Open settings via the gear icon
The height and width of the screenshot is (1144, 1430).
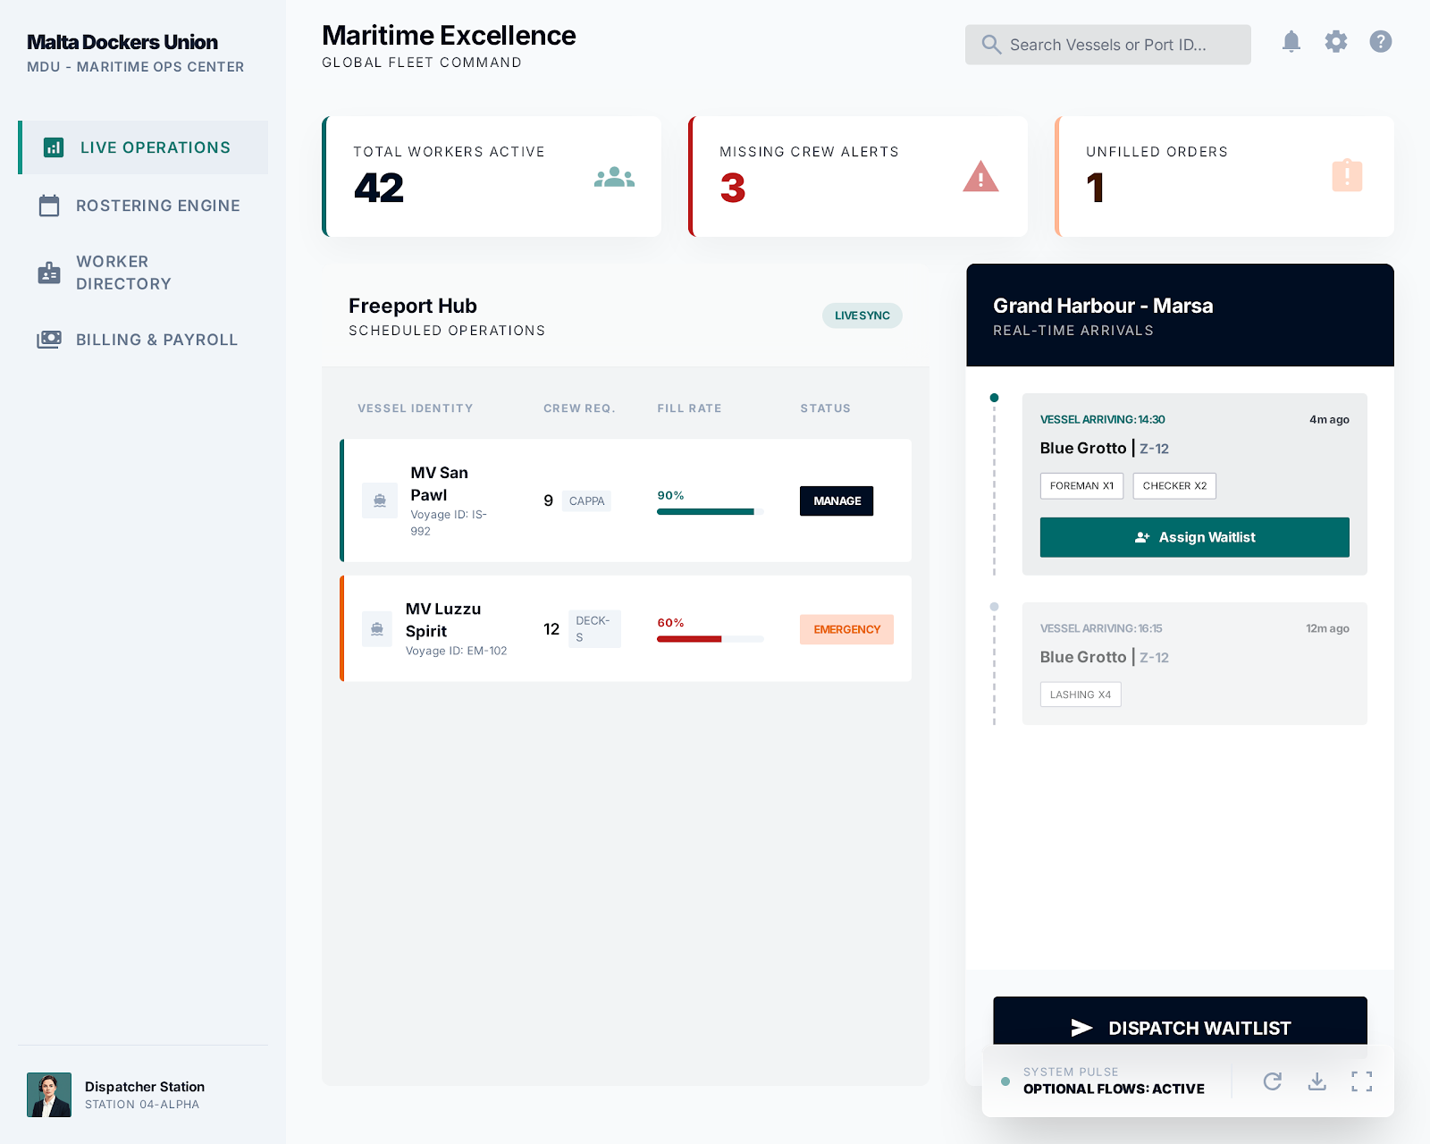(1335, 42)
